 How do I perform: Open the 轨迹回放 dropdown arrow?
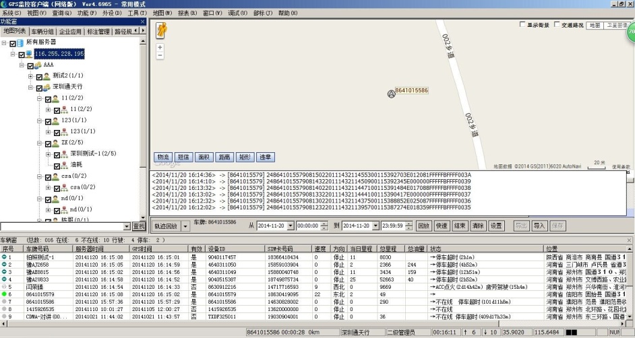185,226
